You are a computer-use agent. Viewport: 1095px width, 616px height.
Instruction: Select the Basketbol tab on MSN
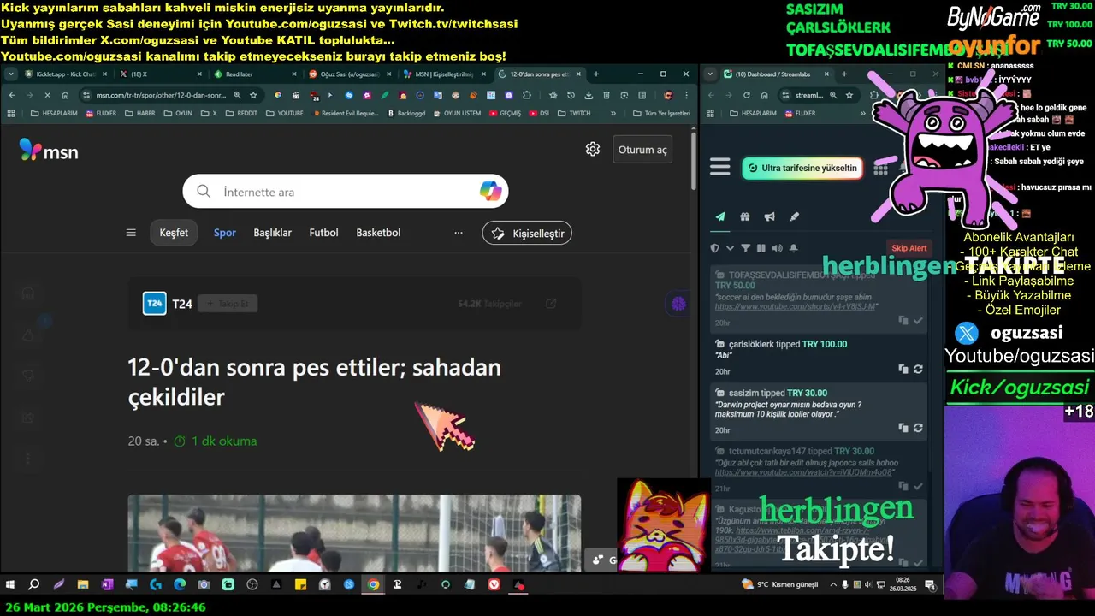tap(378, 233)
